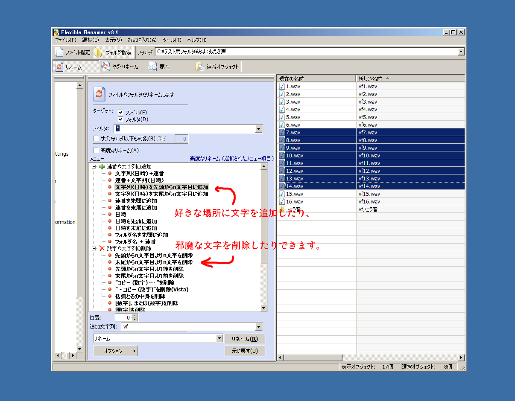515x401 pixels.
Task: Enable 高度なリネーム(A) checkbox
Action: point(96,151)
